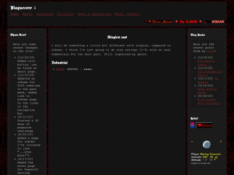Click the yellow question mark in the moon widget
Viewport: 234px width, 175px height.
221,142
